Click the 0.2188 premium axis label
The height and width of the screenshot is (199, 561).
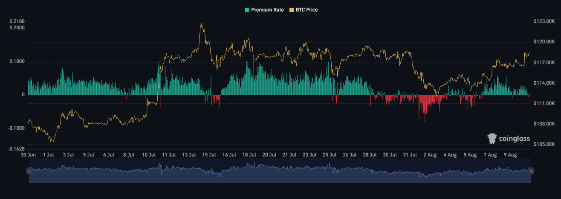click(x=17, y=21)
